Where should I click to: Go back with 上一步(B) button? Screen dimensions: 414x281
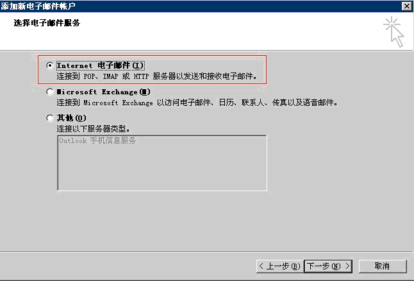[280, 266]
